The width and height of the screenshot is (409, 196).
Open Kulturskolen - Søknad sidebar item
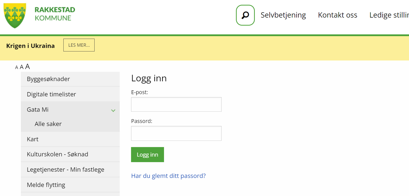57,154
